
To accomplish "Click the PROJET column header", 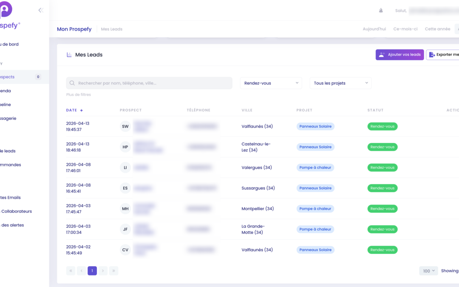I will point(304,111).
